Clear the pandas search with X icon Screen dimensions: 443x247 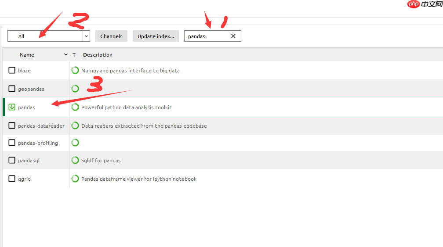point(233,36)
